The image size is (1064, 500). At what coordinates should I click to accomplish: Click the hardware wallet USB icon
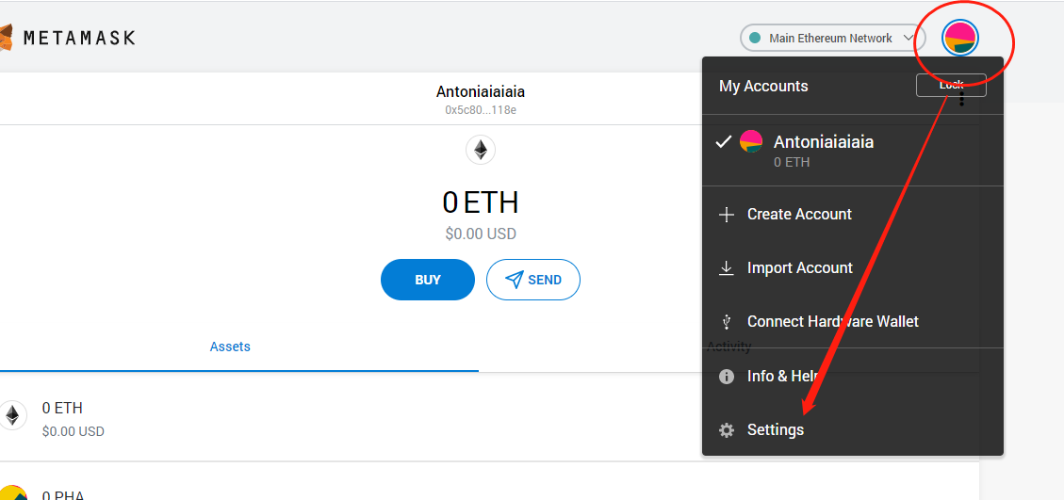pos(726,322)
